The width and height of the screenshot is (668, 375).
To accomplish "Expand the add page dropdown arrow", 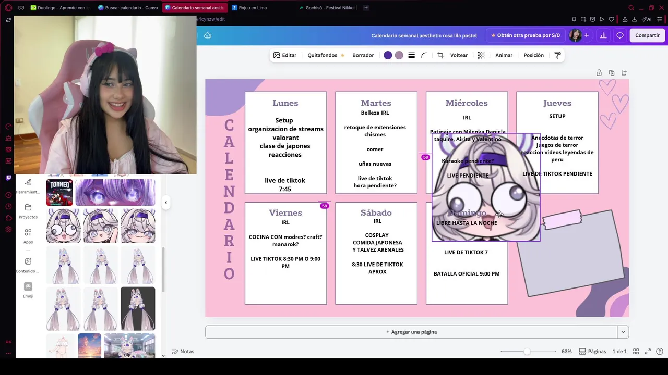I will pos(623,332).
